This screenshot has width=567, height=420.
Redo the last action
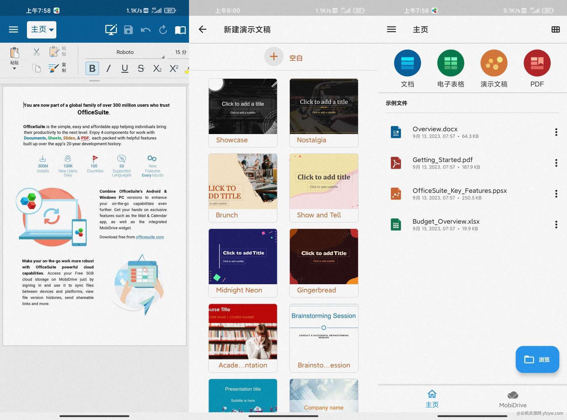163,30
